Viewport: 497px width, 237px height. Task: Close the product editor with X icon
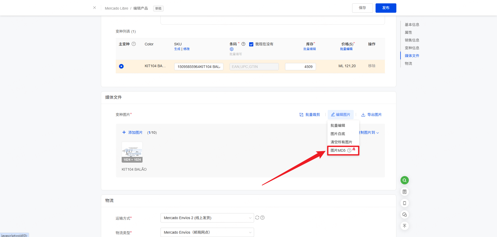(x=94, y=8)
